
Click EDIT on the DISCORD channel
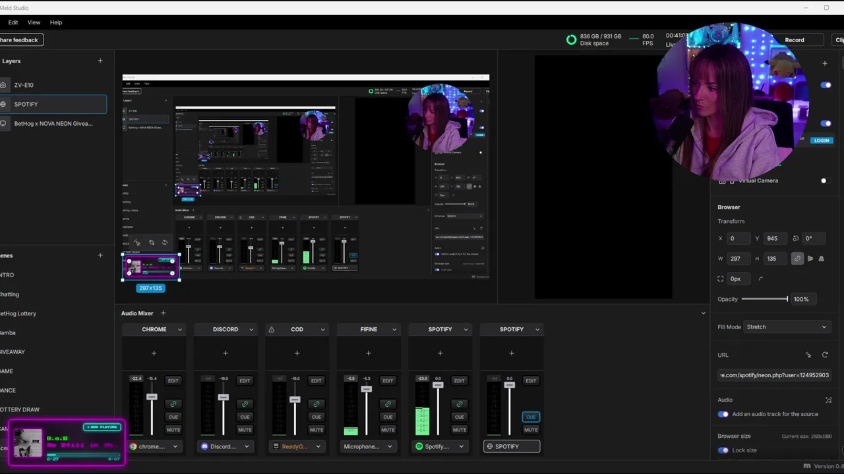tap(245, 381)
